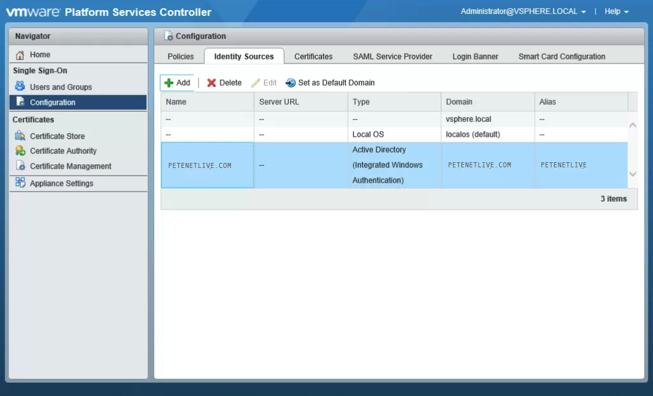Screen dimensions: 653x396
Task: Sort table by Type column header
Action: tap(394, 102)
